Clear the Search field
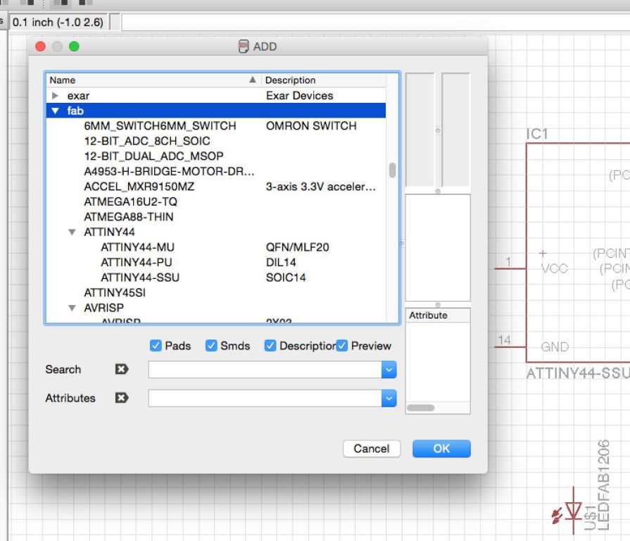 coord(122,369)
